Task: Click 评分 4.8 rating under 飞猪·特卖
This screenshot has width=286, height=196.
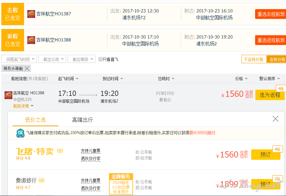Action: click(x=23, y=158)
